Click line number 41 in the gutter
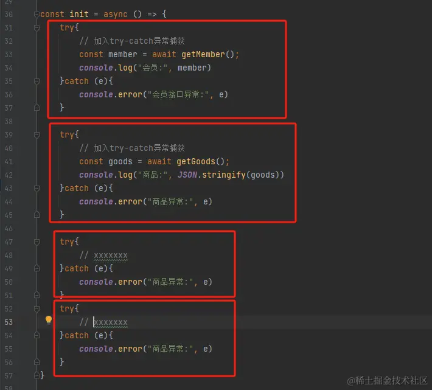Screen dimensions: 432x390 pyautogui.click(x=9, y=162)
